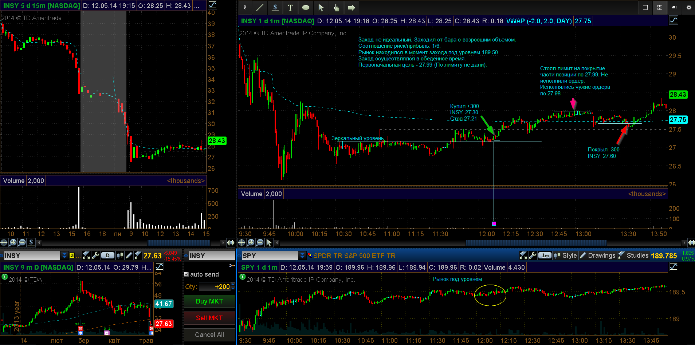This screenshot has width=695, height=345.
Task: Click the $0.71 dividend phone marker
Action: [81, 329]
